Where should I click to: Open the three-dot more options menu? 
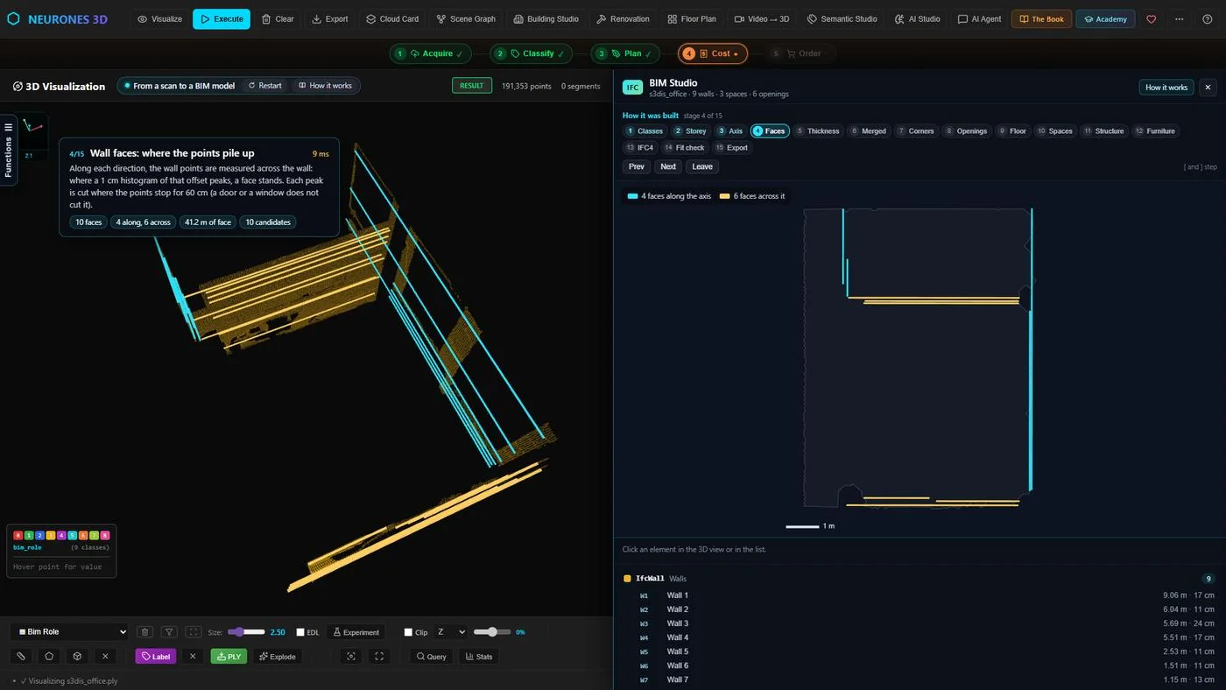1179,19
